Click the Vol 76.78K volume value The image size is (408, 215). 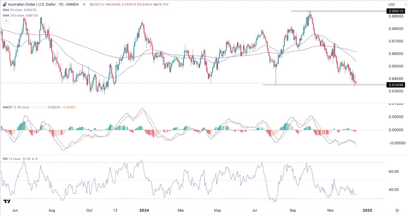[x=161, y=4]
